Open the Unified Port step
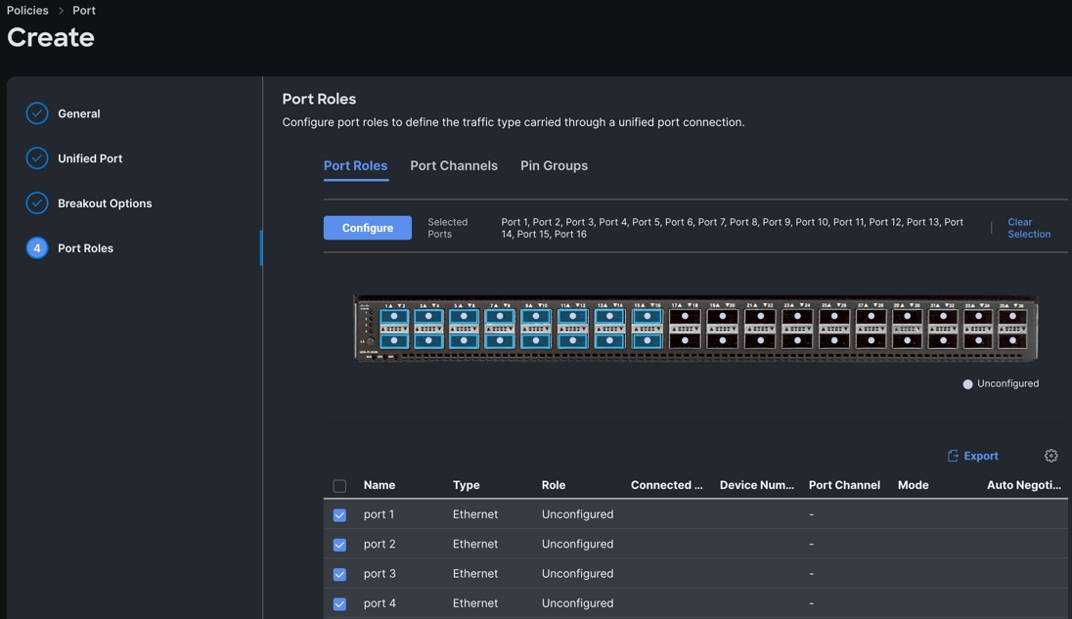The image size is (1072, 619). tap(90, 158)
